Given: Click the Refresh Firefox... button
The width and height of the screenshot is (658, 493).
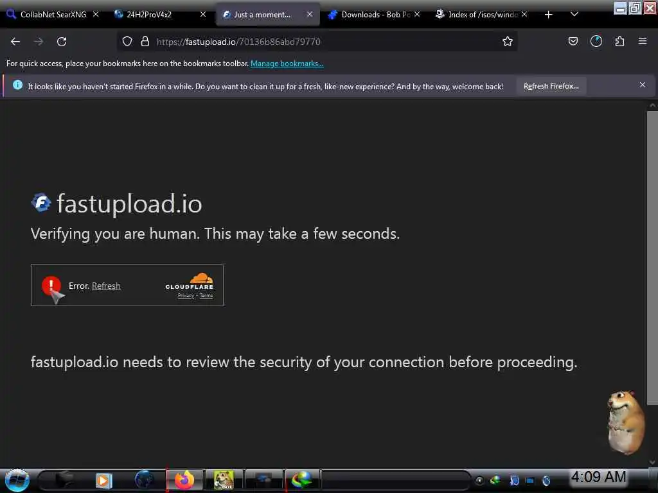Looking at the screenshot, I should [x=551, y=86].
